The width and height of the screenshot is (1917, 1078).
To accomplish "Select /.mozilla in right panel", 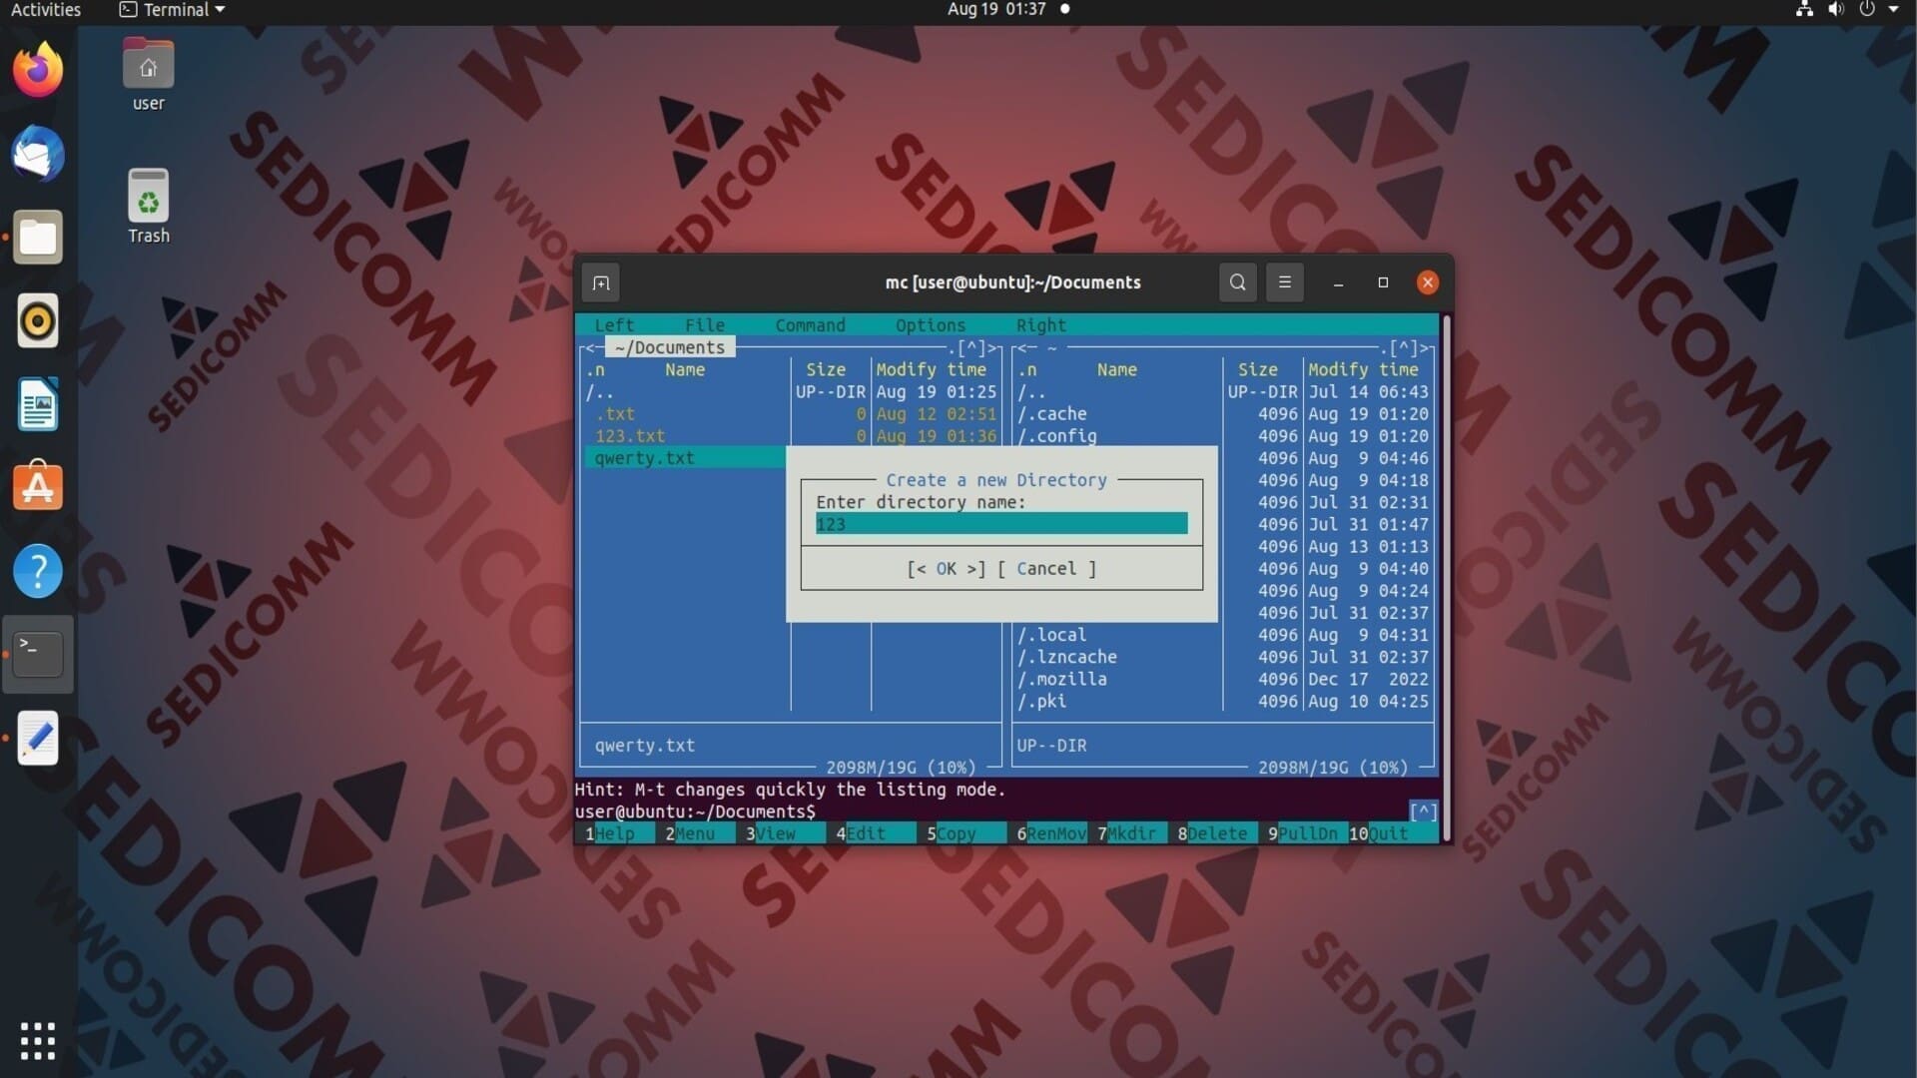I will pyautogui.click(x=1062, y=679).
